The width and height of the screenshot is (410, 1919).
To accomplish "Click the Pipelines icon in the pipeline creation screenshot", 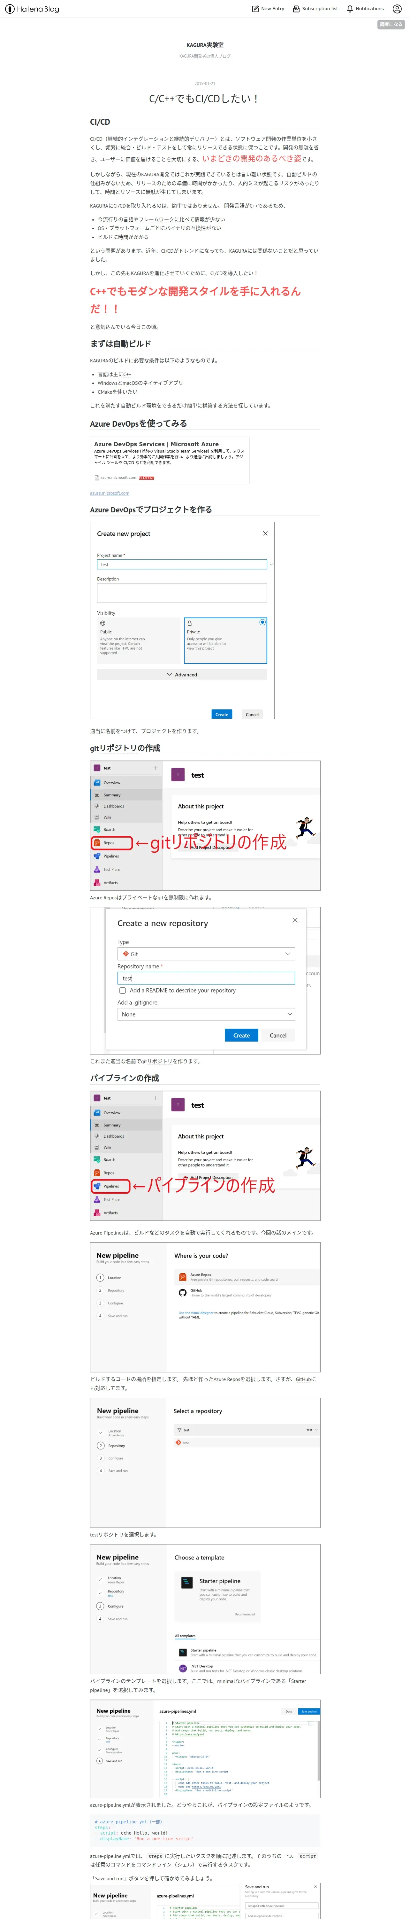I will (97, 1186).
